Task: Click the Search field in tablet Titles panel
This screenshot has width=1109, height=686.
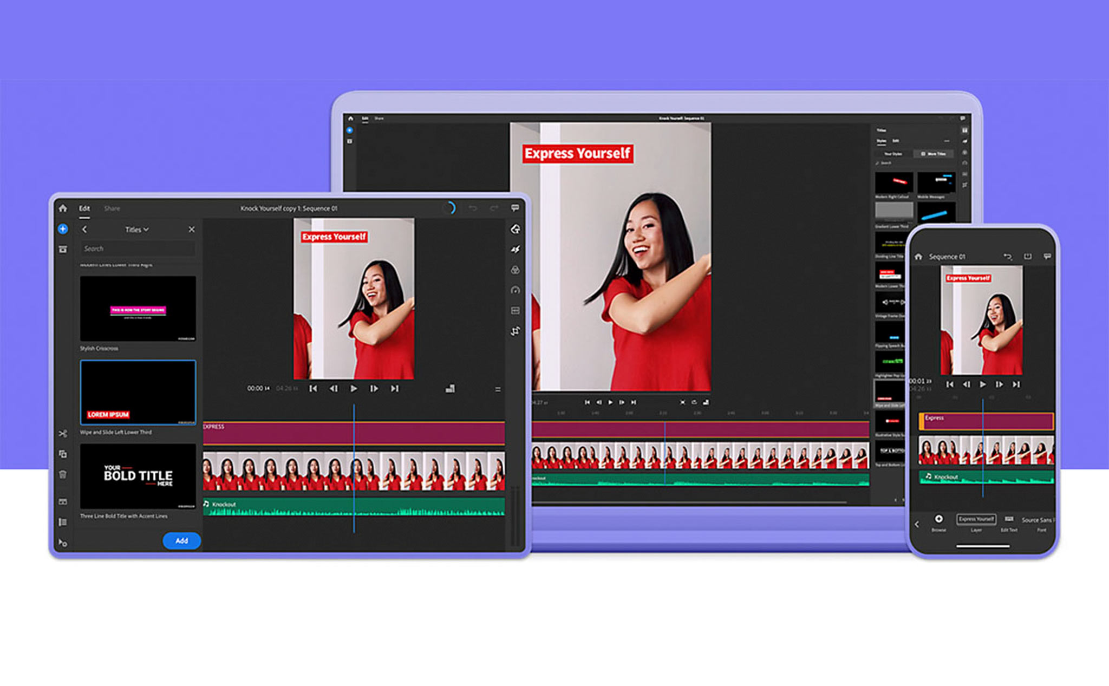Action: [x=138, y=249]
